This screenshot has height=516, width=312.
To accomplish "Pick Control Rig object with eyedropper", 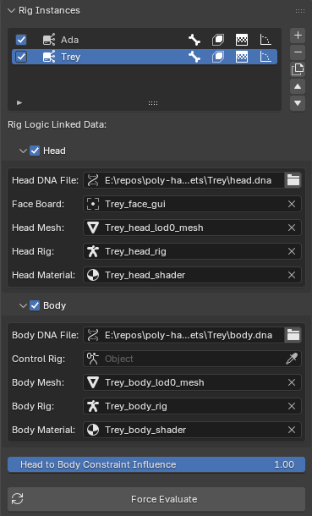I will [292, 359].
